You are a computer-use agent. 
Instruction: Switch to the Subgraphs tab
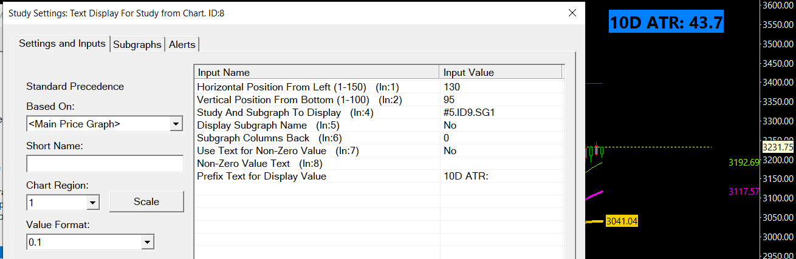coord(137,44)
